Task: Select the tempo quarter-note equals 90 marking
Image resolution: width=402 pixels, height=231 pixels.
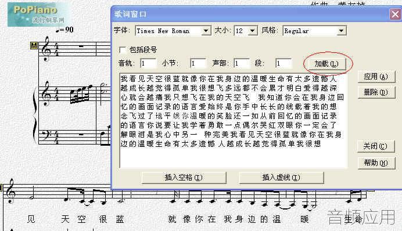Action: tap(65, 30)
